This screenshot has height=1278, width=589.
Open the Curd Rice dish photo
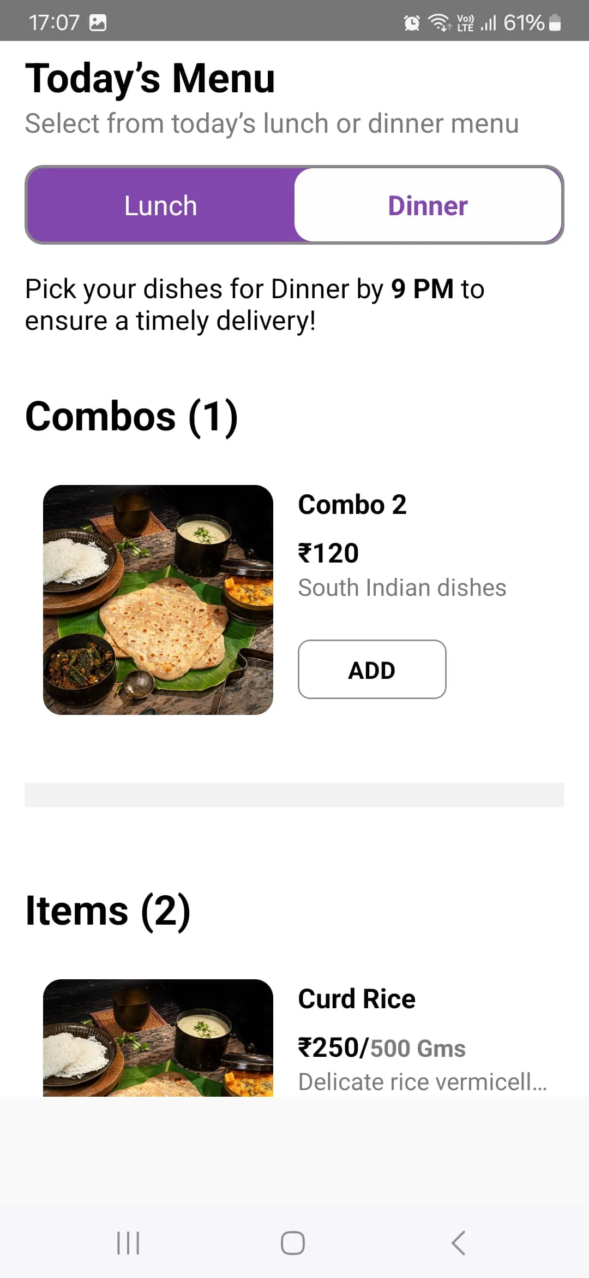click(x=158, y=1038)
